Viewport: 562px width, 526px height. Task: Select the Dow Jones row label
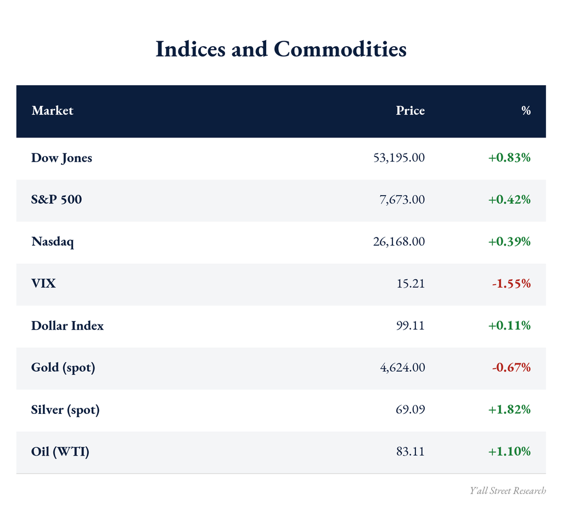pyautogui.click(x=61, y=158)
